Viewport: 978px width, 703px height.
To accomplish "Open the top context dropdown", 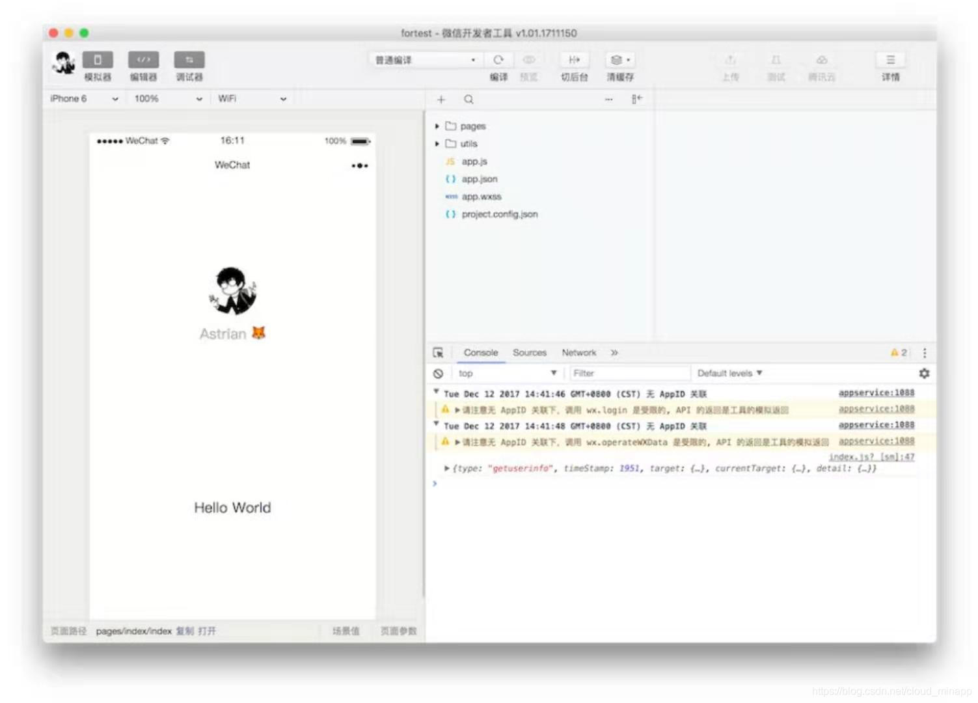I will click(507, 374).
